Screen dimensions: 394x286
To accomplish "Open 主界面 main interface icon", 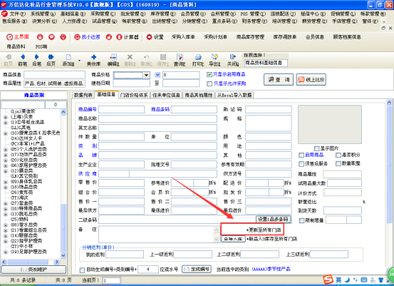I will pyautogui.click(x=9, y=37).
